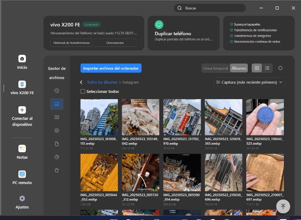Open thumbnail IMG_20250523_125619_365.webp
301x220 pixels.
pos(223,117)
